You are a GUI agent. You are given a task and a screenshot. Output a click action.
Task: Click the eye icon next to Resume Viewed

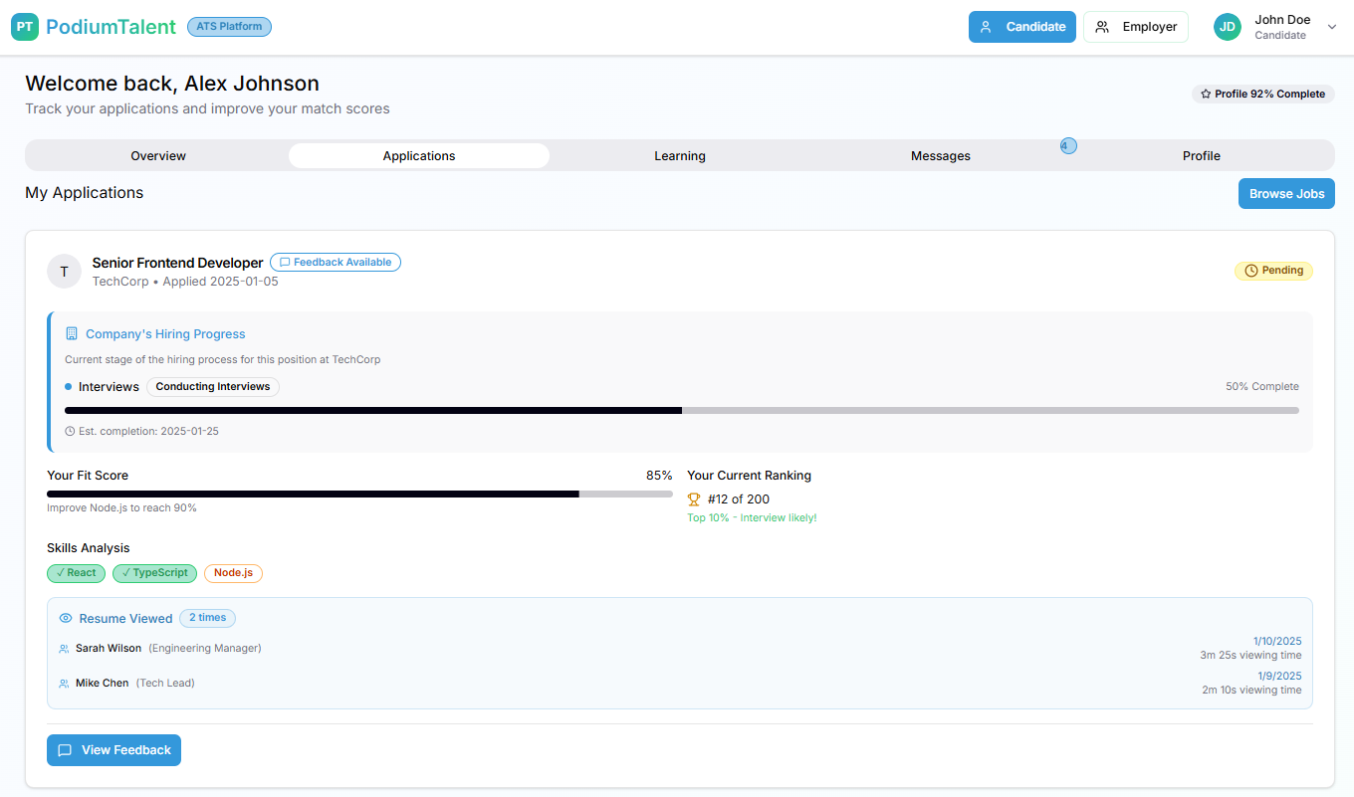tap(66, 618)
